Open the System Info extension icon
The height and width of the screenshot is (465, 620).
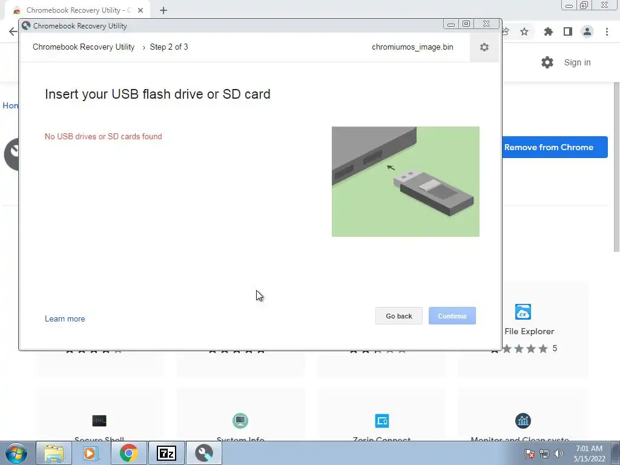(x=240, y=421)
